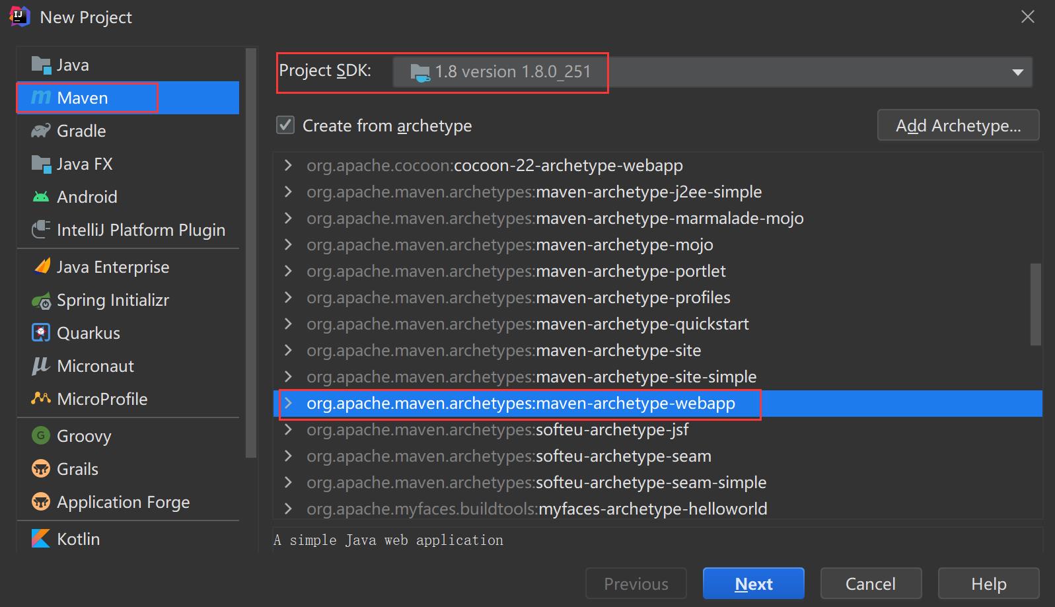Click the disabled Previous button

pos(636,584)
